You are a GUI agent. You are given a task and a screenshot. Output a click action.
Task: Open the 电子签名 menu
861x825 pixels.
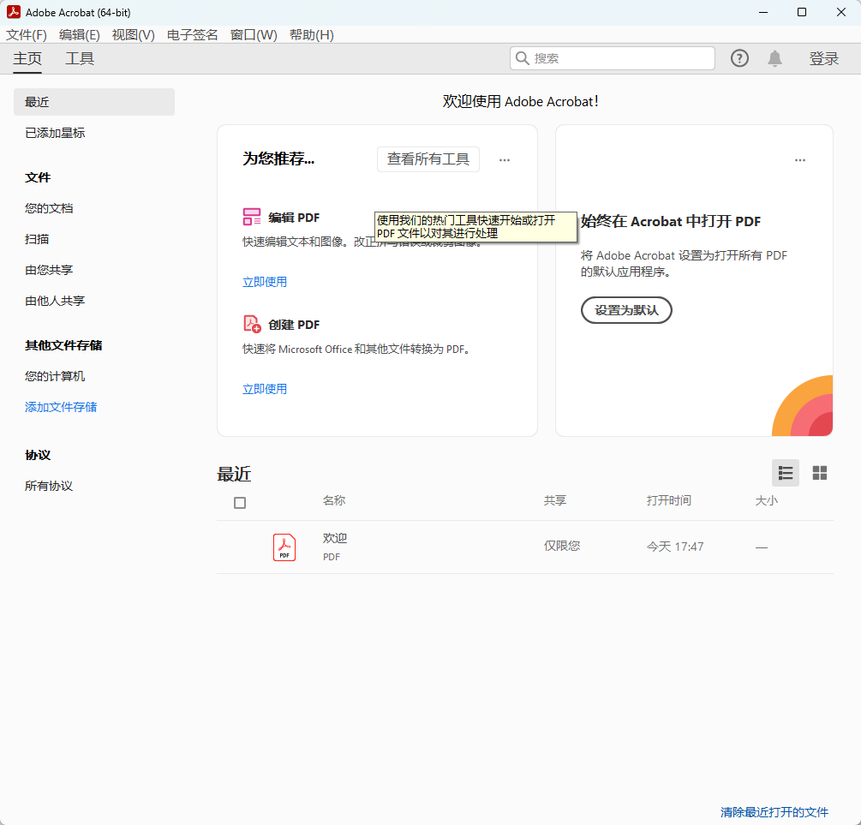[x=192, y=35]
